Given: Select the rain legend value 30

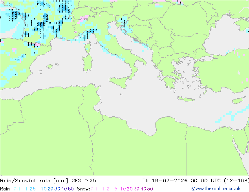Looking at the screenshot, I should [x=57, y=189].
